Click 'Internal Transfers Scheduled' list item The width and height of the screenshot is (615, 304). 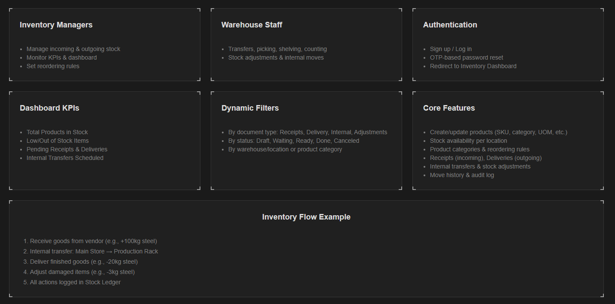pos(65,158)
